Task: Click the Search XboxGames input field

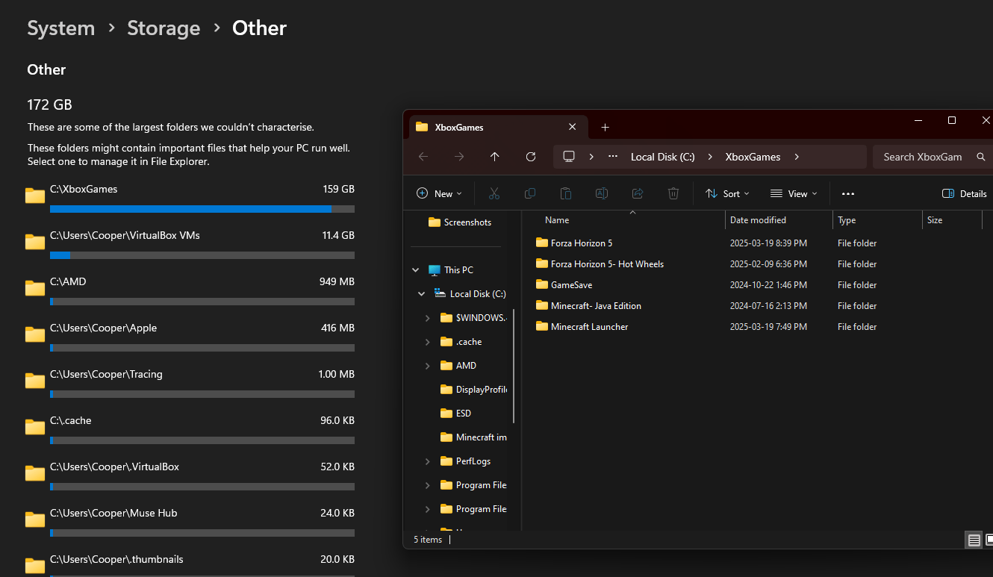Action: click(933, 157)
